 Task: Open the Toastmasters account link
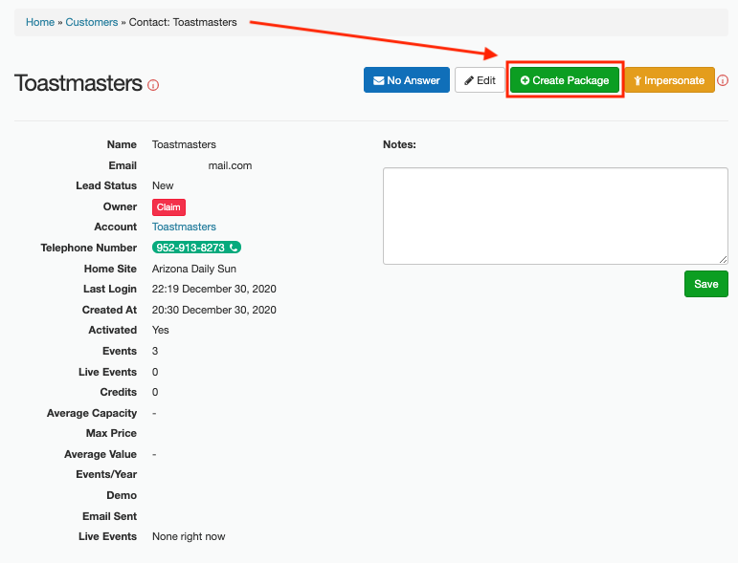click(x=184, y=227)
